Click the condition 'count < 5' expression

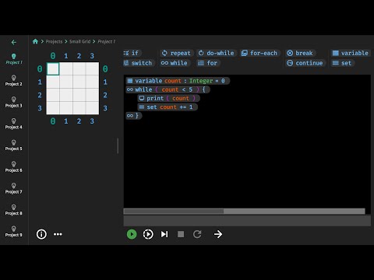(x=177, y=89)
